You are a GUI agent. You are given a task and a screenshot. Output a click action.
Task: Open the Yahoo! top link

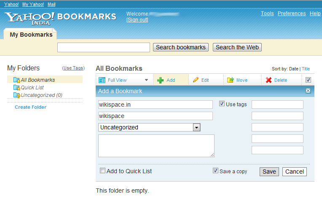(11, 4)
